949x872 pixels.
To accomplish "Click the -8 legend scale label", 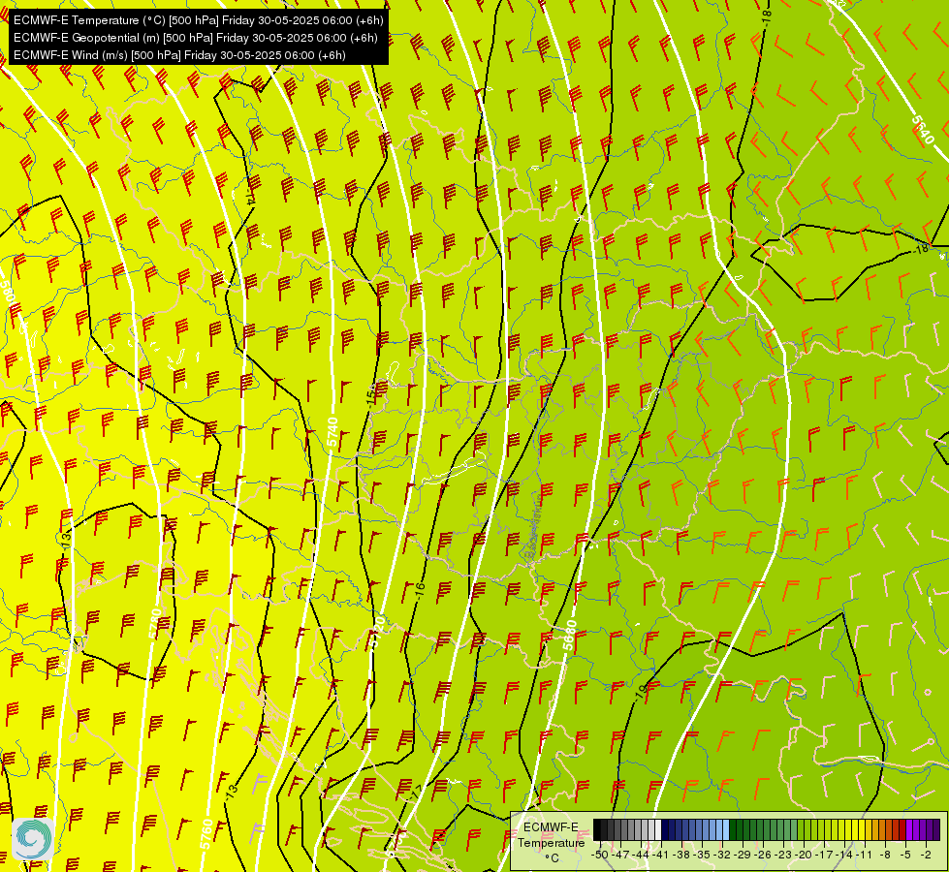I will (885, 855).
